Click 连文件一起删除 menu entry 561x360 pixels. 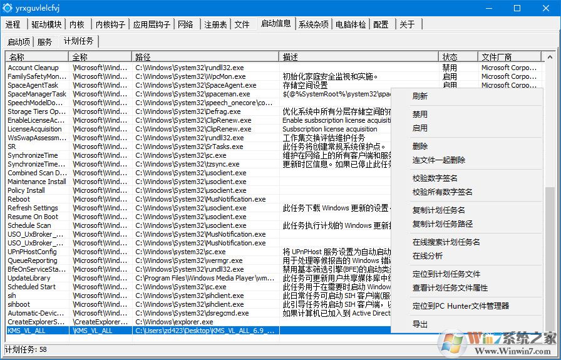(439, 160)
